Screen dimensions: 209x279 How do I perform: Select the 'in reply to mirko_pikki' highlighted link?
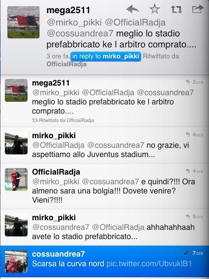[106, 57]
